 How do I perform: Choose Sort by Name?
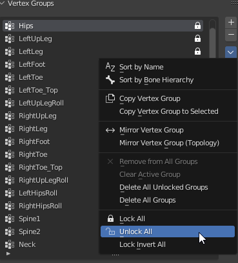click(168, 67)
